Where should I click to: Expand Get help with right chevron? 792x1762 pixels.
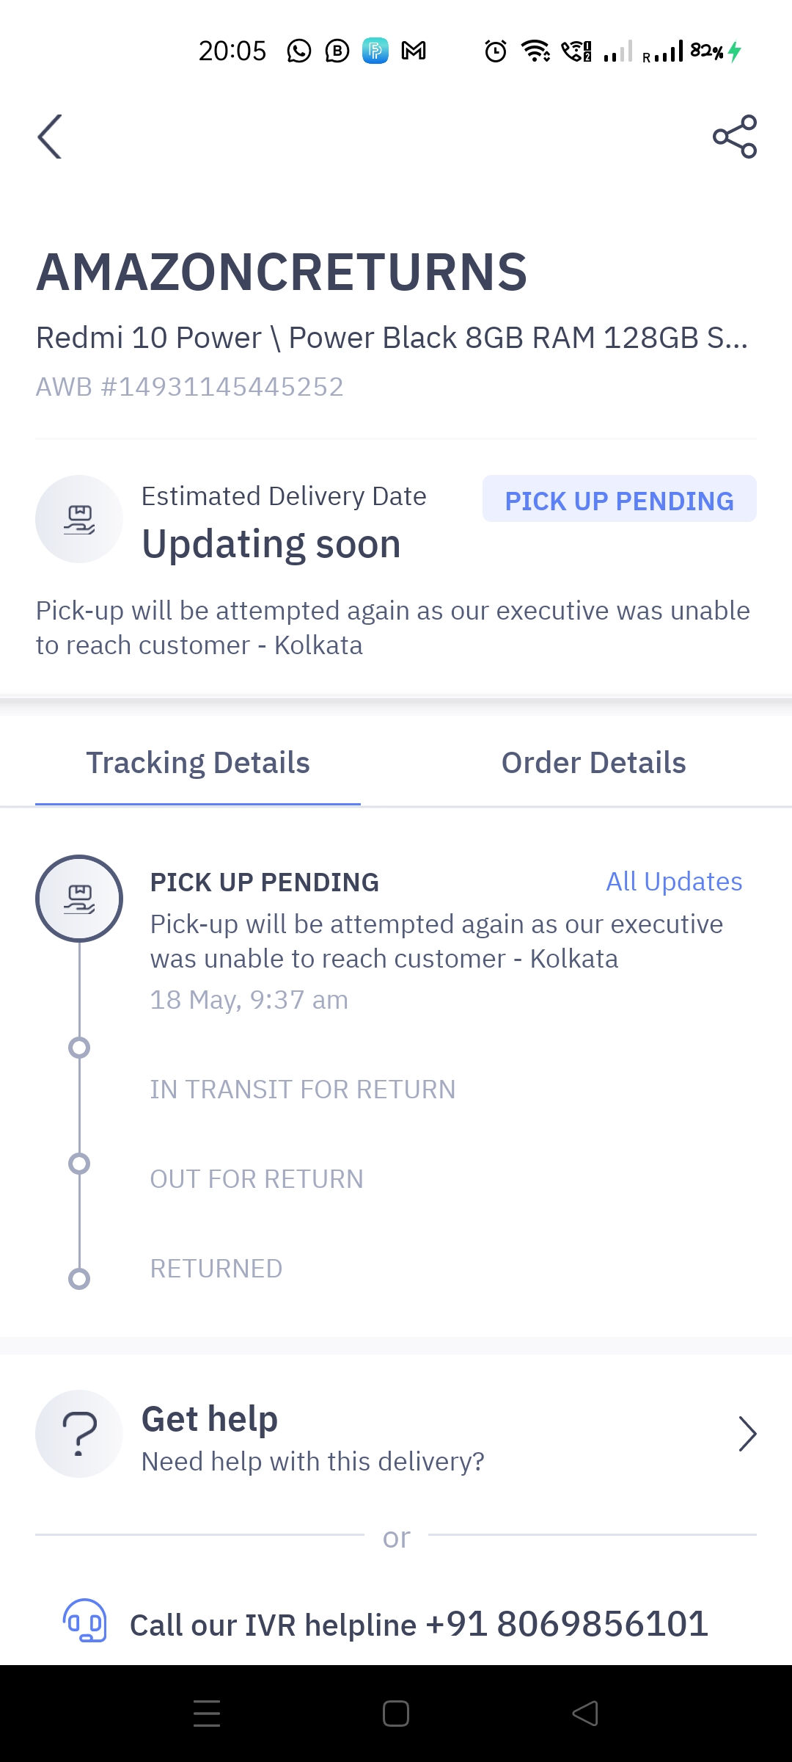point(747,1434)
